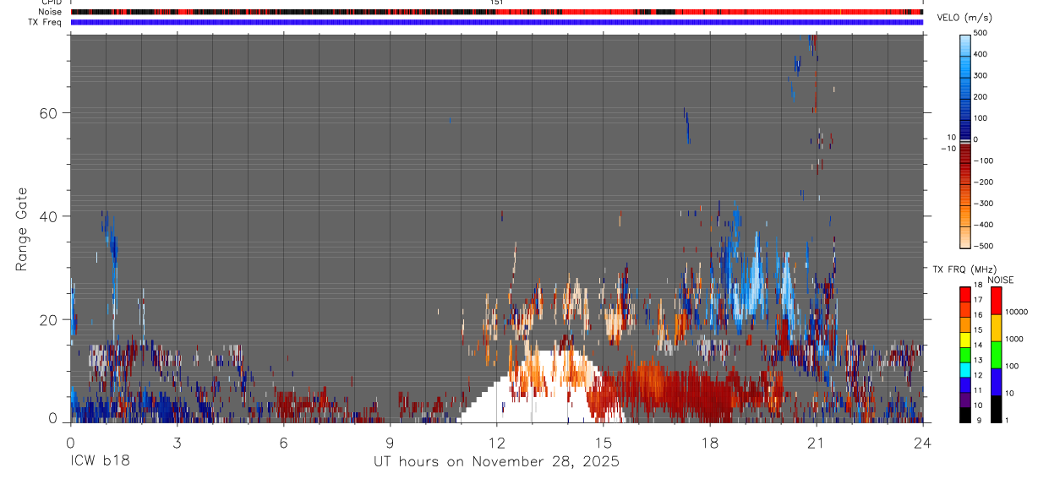
Task: Click y-axis range gate label 40
Action: [49, 216]
